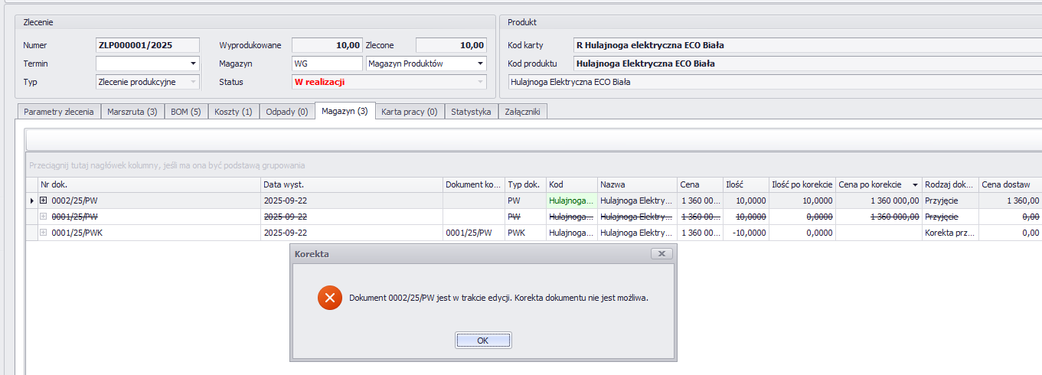Go to the BOM (5) tab
The width and height of the screenshot is (1042, 375).
[x=185, y=112]
